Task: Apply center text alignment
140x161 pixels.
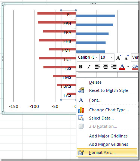Action: [x=106, y=67]
